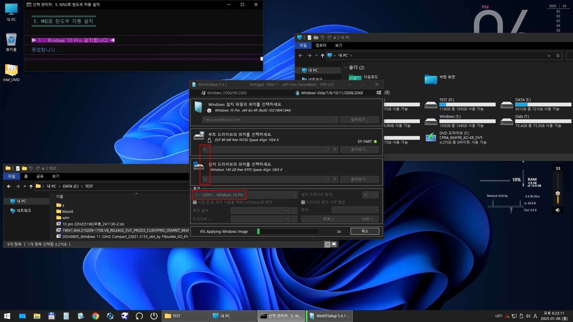The width and height of the screenshot is (573, 322).
Task: Open 홈 ribbon tab in TEST explorer
Action: click(x=26, y=177)
